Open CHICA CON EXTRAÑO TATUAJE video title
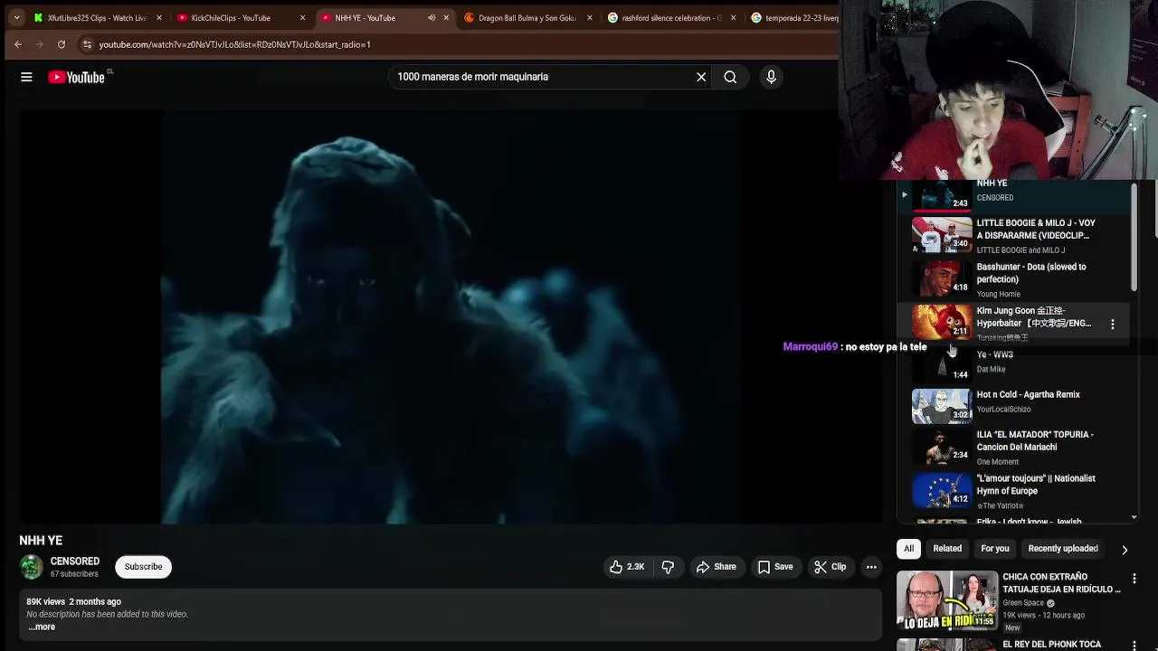 pos(1061,583)
